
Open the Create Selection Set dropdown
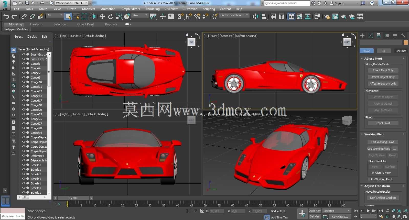coord(234,15)
